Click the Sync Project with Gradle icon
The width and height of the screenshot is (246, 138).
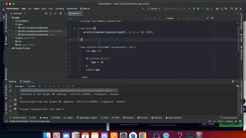217,8
